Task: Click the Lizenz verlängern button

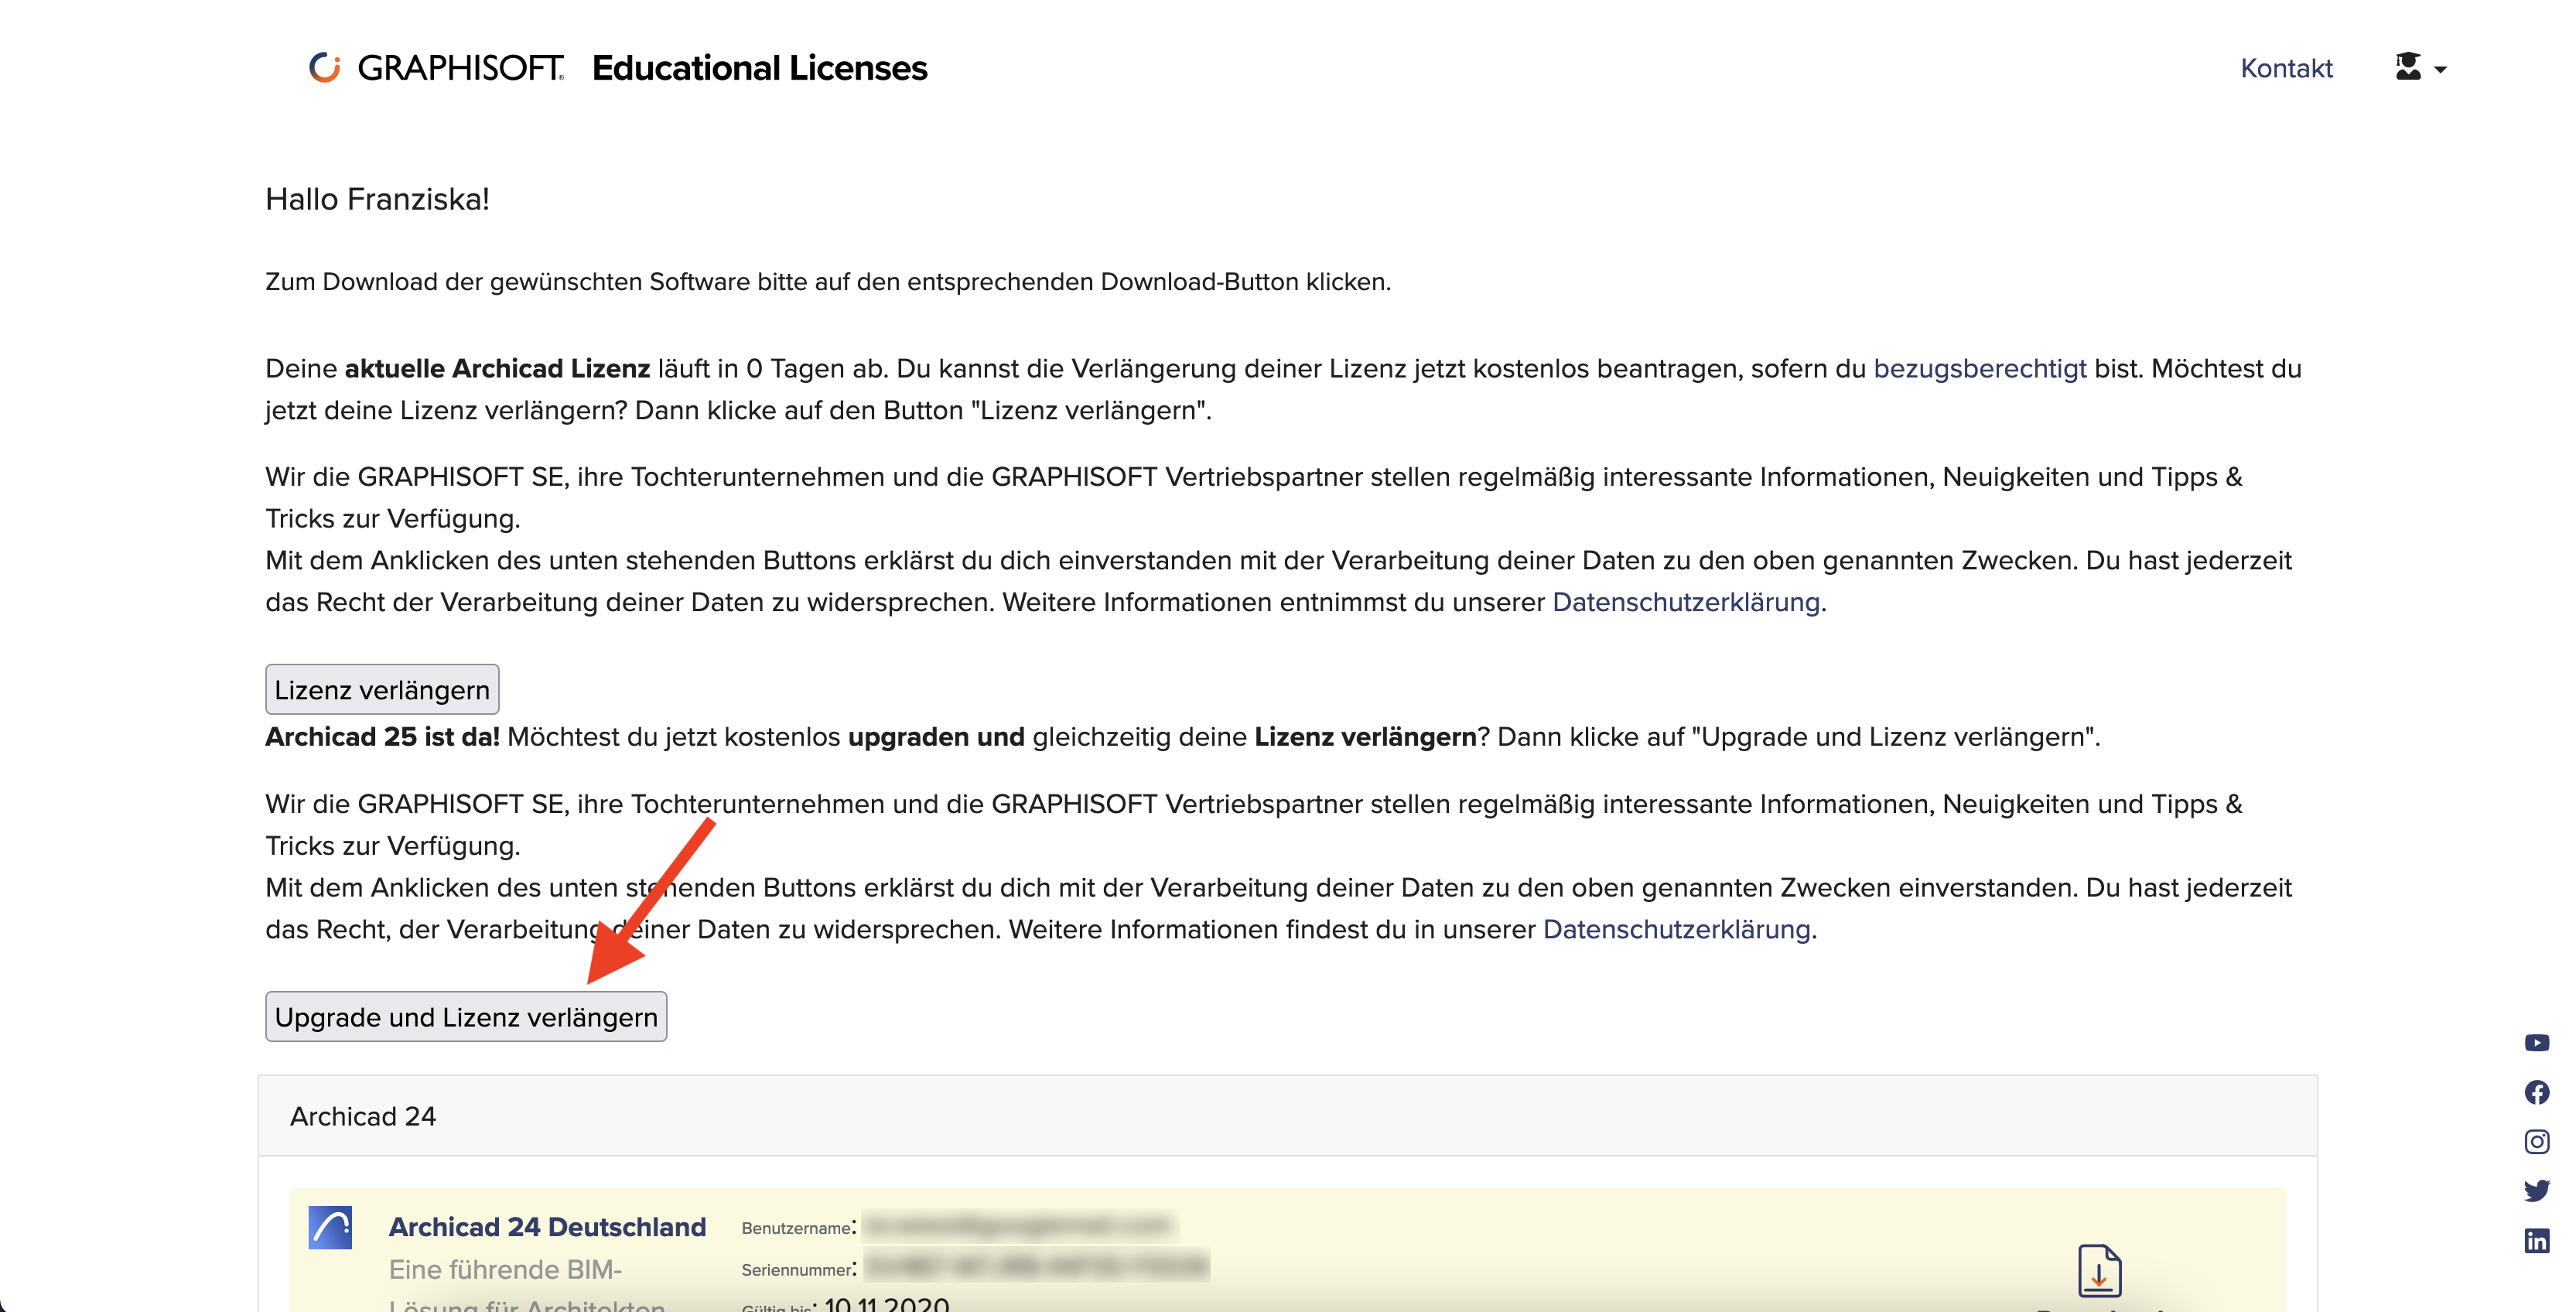Action: pos(382,689)
